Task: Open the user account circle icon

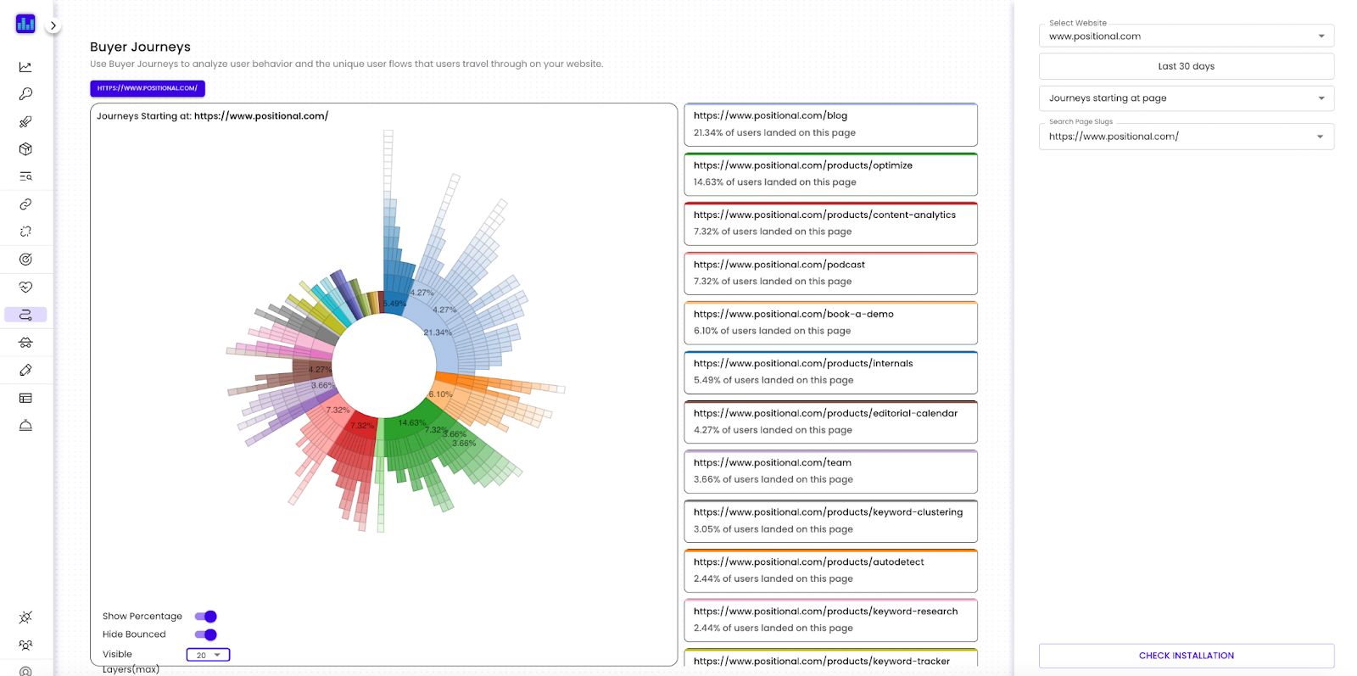Action: pyautogui.click(x=25, y=671)
